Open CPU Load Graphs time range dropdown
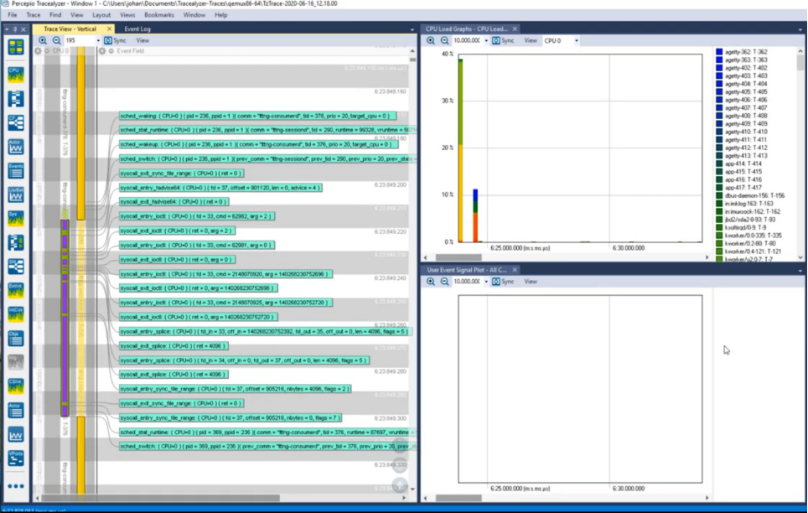The image size is (808, 513). (x=486, y=40)
